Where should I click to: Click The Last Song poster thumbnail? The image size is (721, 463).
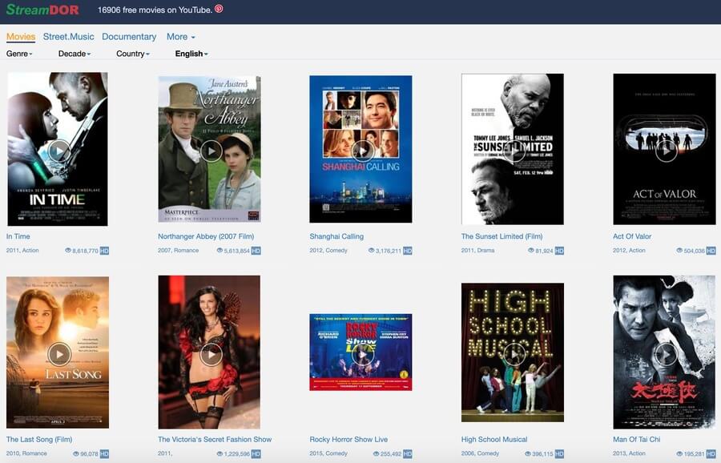click(x=58, y=352)
